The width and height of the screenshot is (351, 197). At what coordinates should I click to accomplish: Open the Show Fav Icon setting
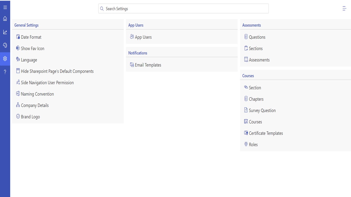[x=32, y=48]
